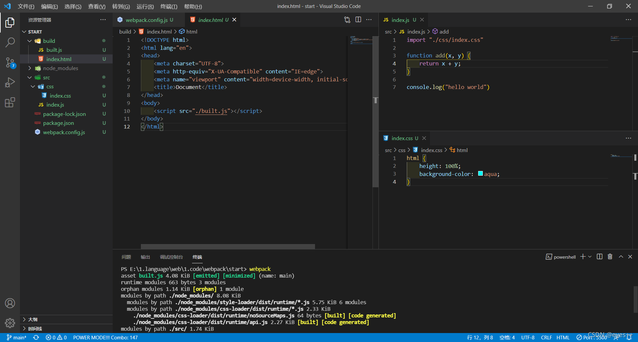This screenshot has width=638, height=342.
Task: Open webpack.config.js in the file tree
Action: tap(66, 132)
